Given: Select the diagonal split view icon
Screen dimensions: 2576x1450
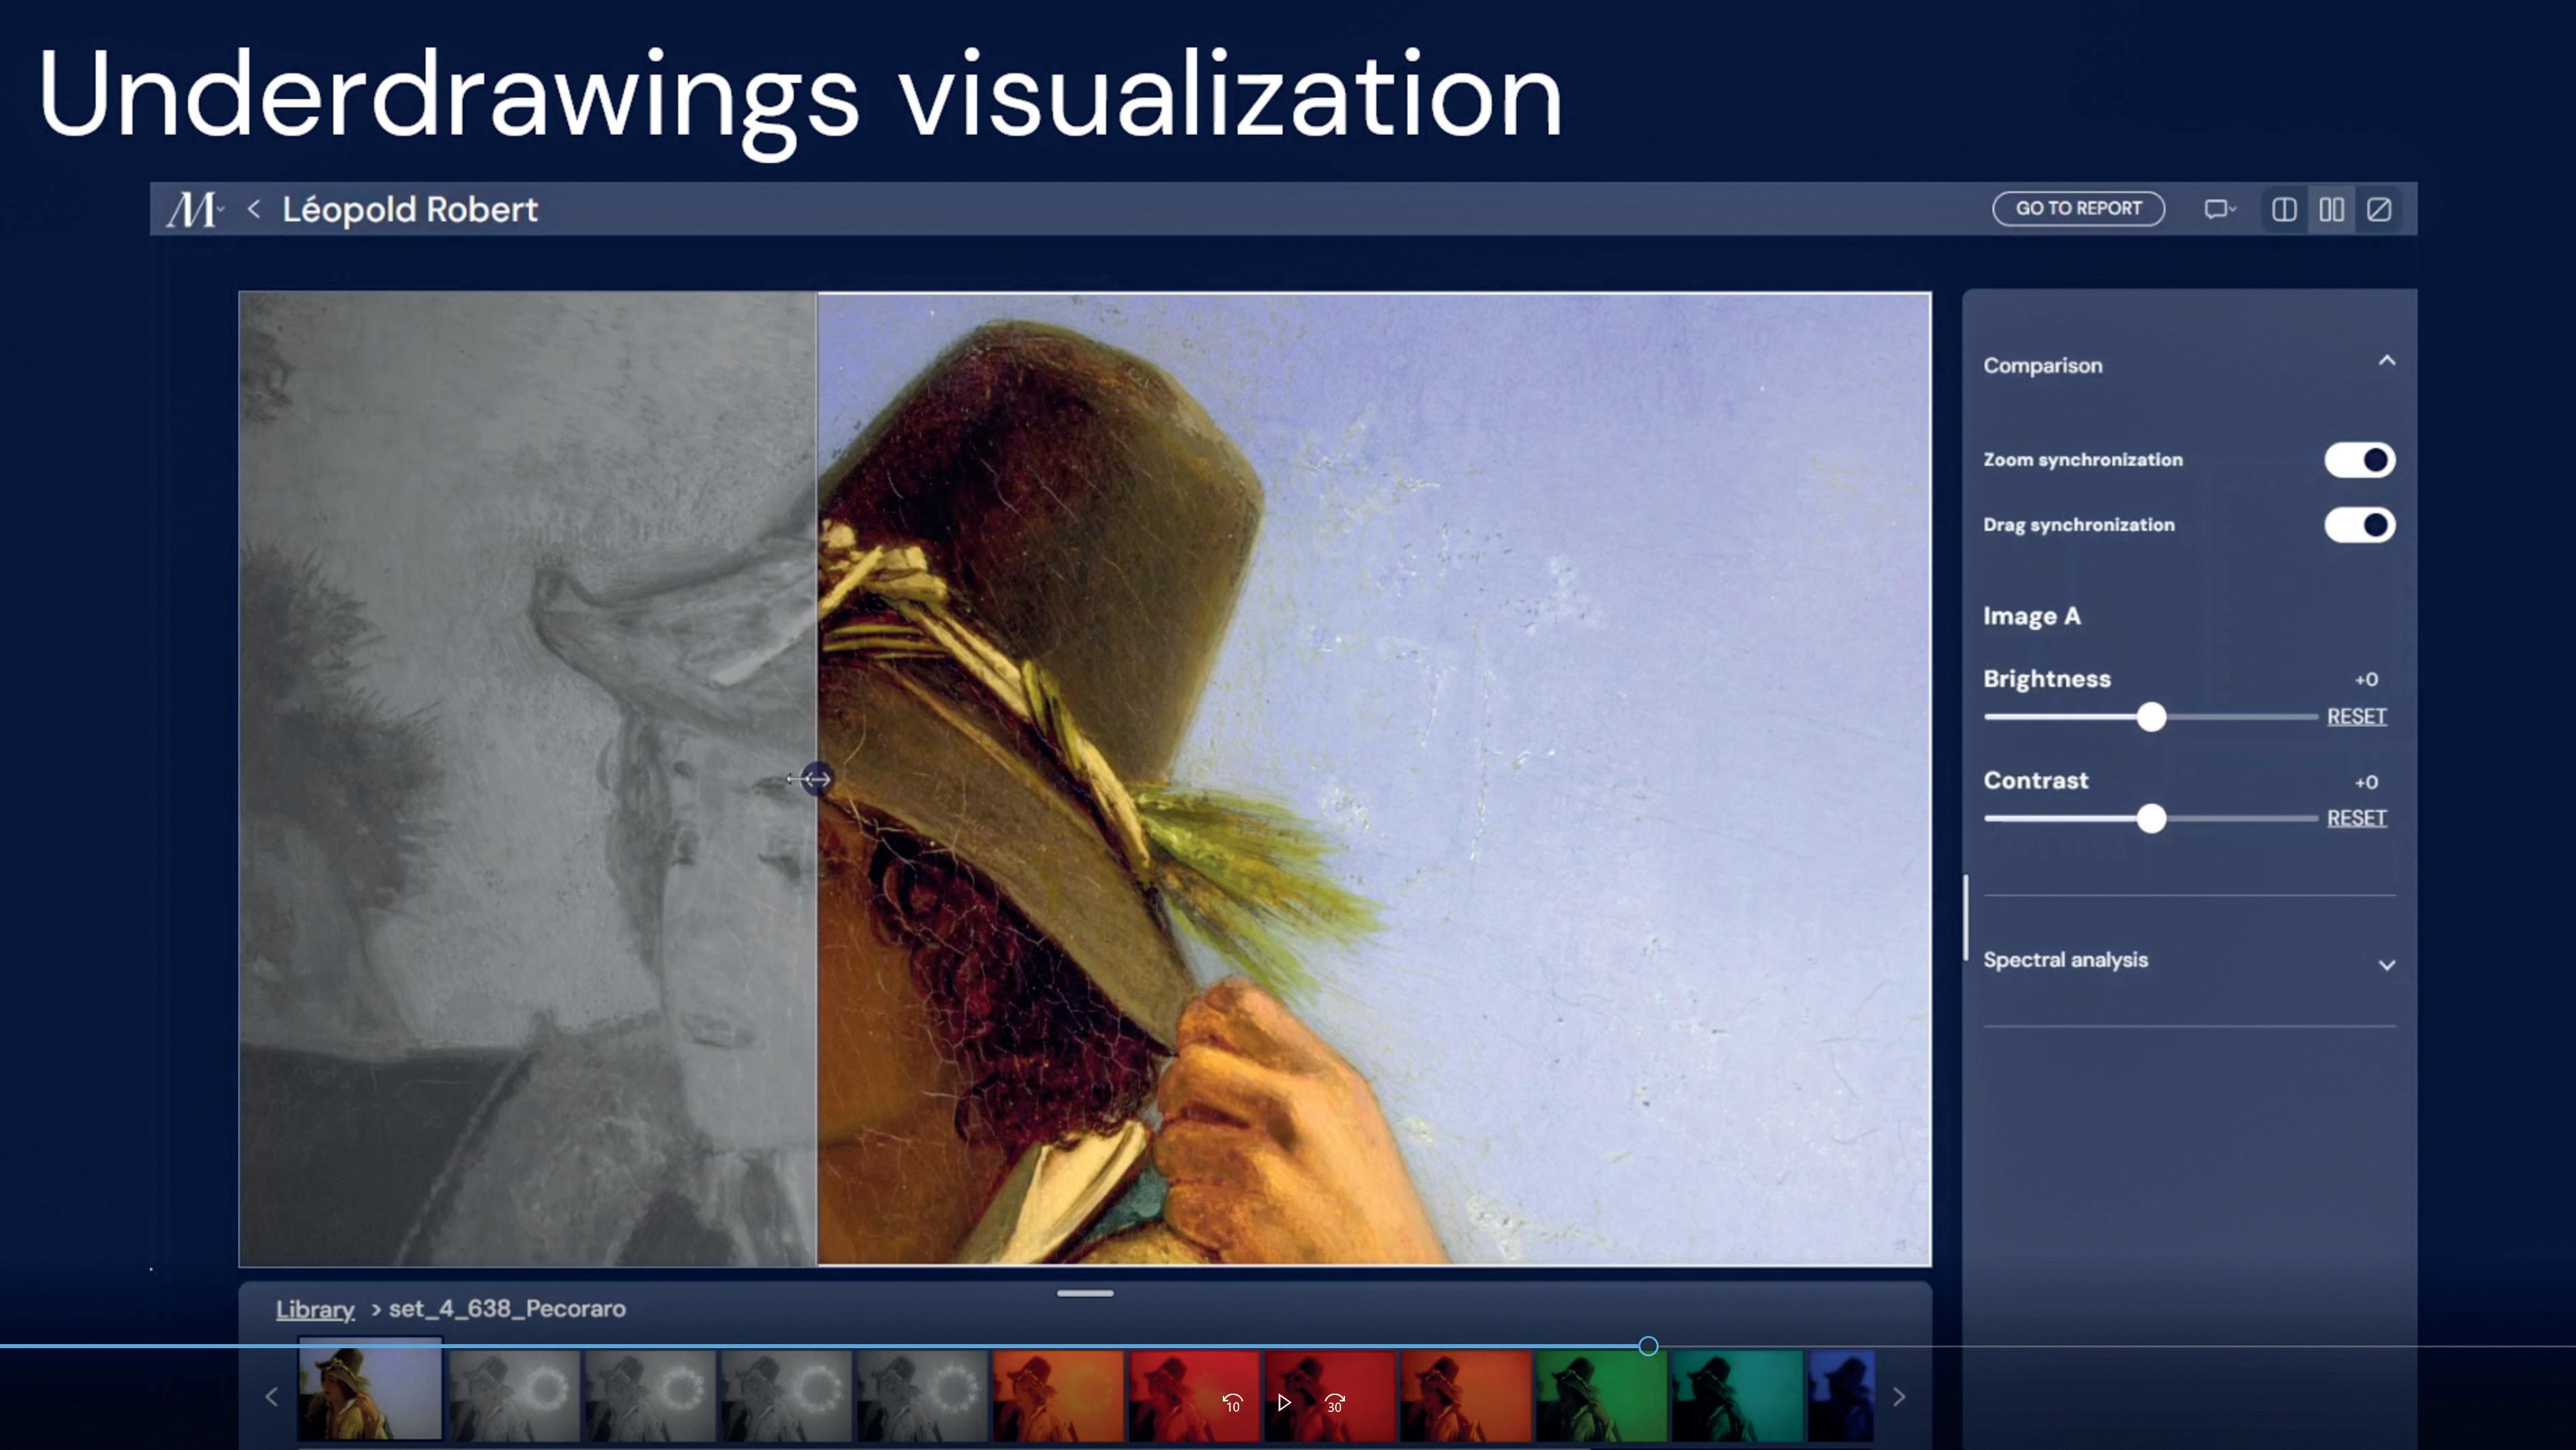Looking at the screenshot, I should pyautogui.click(x=2379, y=209).
